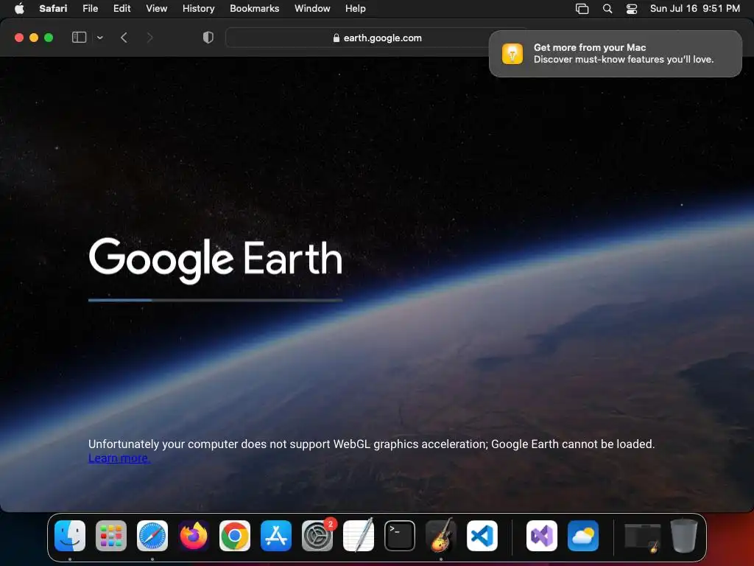The width and height of the screenshot is (754, 566).
Task: Open the Apple menu
Action: coord(19,8)
